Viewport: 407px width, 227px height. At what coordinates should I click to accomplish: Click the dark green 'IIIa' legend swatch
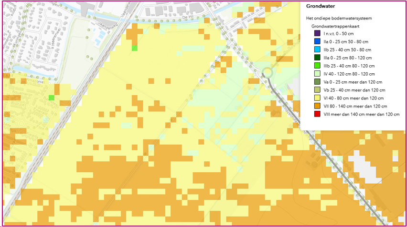click(x=317, y=58)
